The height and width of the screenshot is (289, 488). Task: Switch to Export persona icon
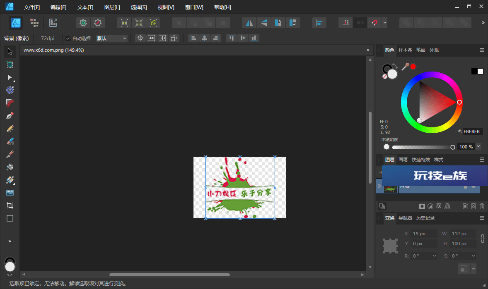(53, 23)
